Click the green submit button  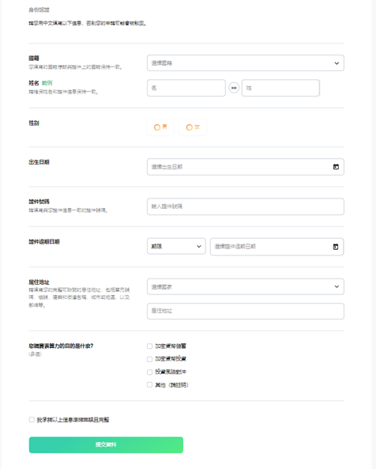coord(106,444)
